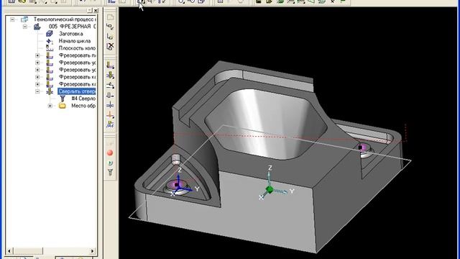The image size is (460, 259).
Task: Expand the Фрезеровать п… tree row
Action: coord(37,55)
